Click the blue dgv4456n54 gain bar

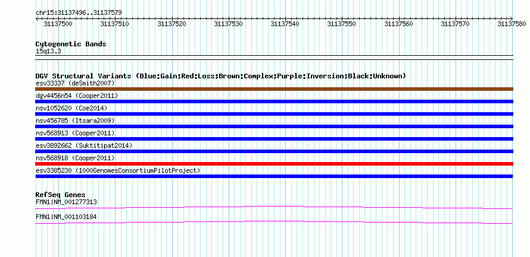tap(274, 101)
